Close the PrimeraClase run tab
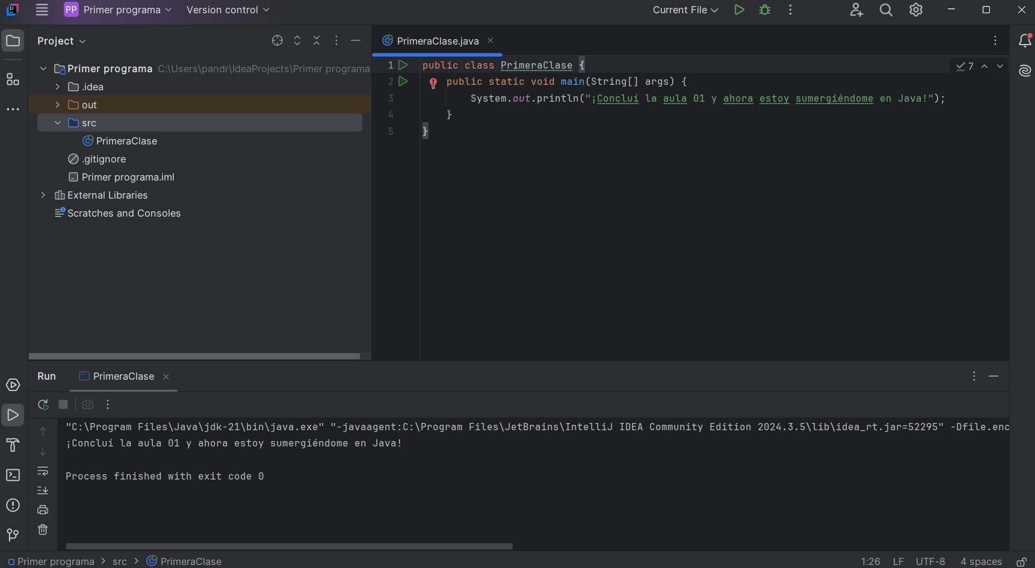1035x568 pixels. click(166, 377)
